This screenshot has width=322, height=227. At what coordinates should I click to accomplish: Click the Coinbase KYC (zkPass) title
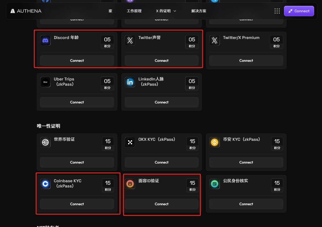coord(67,183)
